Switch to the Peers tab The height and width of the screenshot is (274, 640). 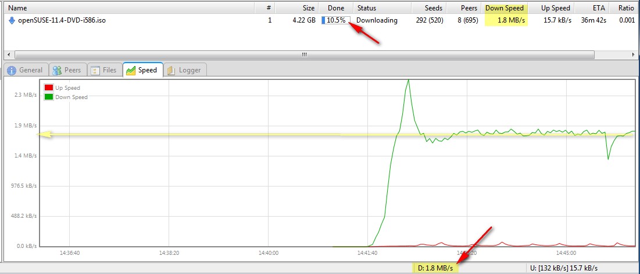(x=67, y=70)
